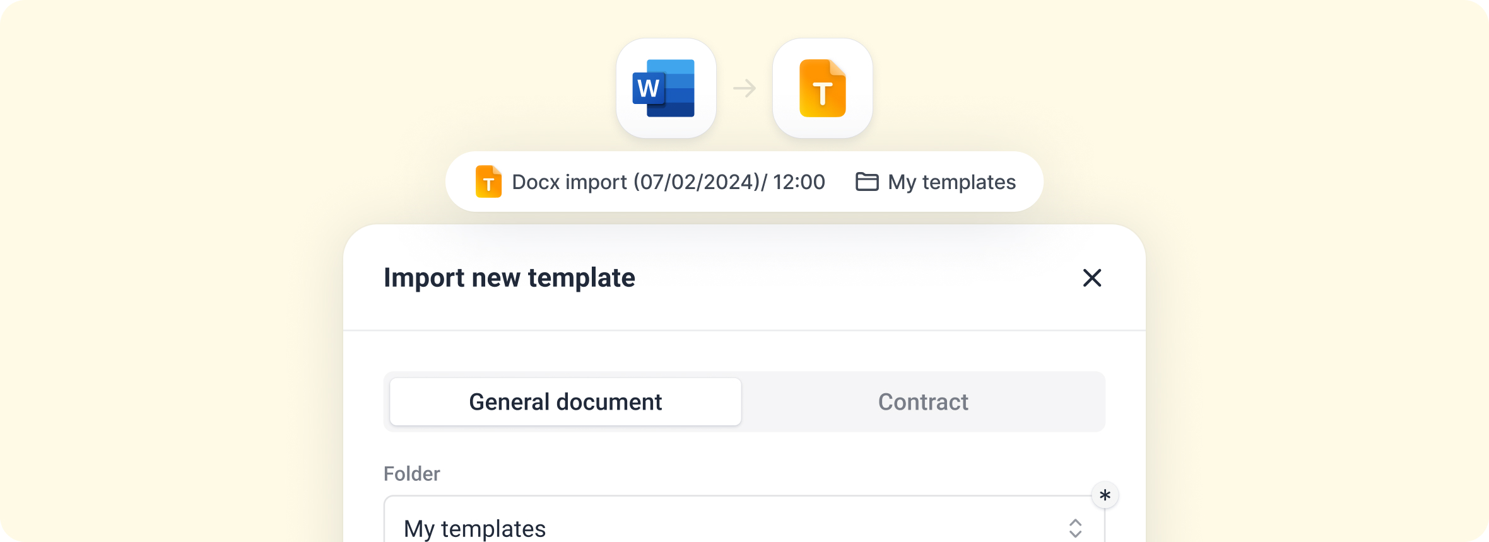Select the General document tab
Viewport: 1489px width, 542px height.
[x=565, y=402]
